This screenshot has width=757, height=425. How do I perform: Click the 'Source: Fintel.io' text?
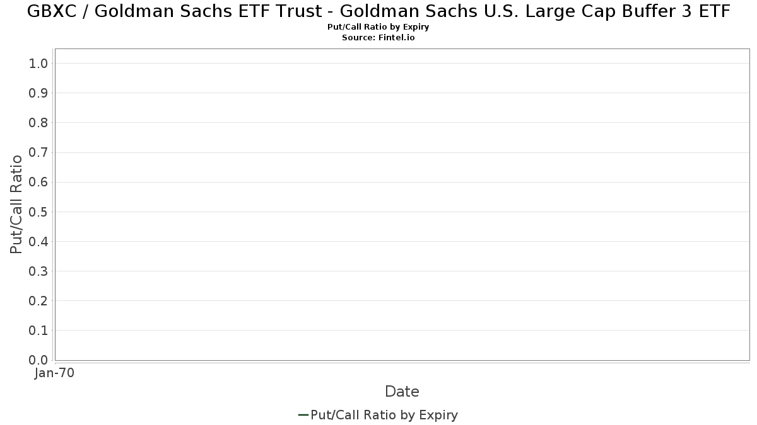click(378, 37)
